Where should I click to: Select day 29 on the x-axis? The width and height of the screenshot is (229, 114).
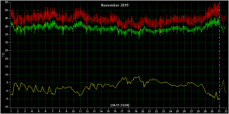[205, 111]
